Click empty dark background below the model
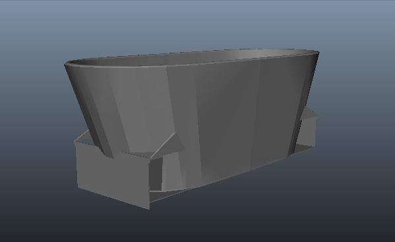Screen dimensions: 395x242 (197, 227)
